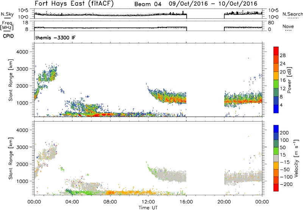Click the orange velocity band near 08:00–12:00
303x210 pixels.
click(x=130, y=193)
